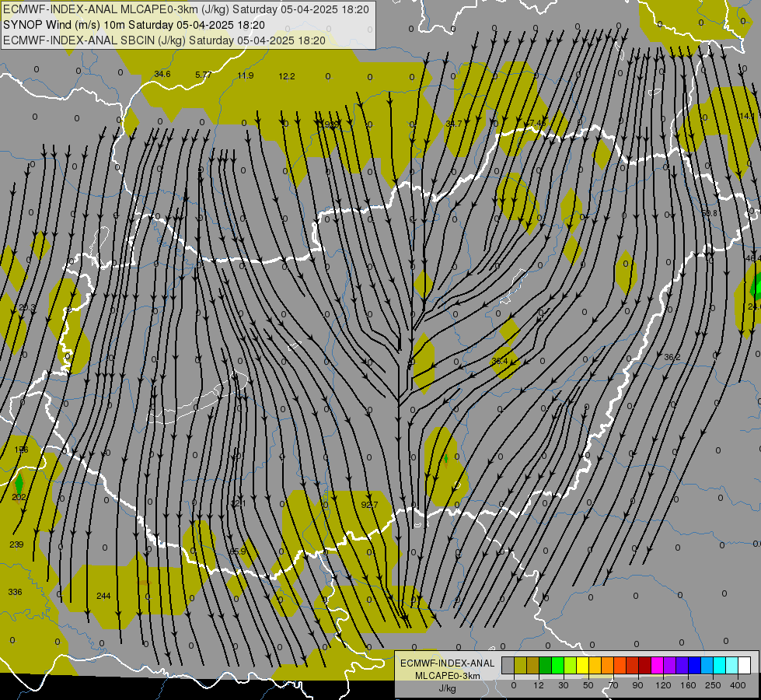The width and height of the screenshot is (761, 700).
Task: Click the cyan legend swatch
Action: tap(721, 665)
